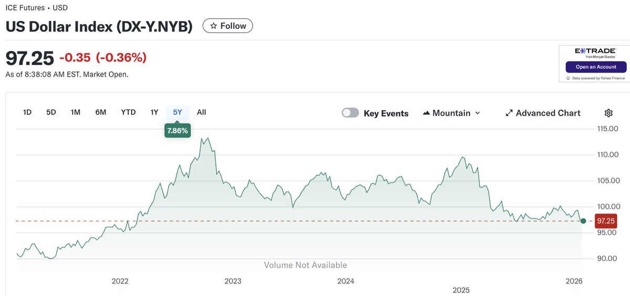Click the -0.35 (-0.36%) change value
This screenshot has width=630, height=296.
[x=103, y=57]
